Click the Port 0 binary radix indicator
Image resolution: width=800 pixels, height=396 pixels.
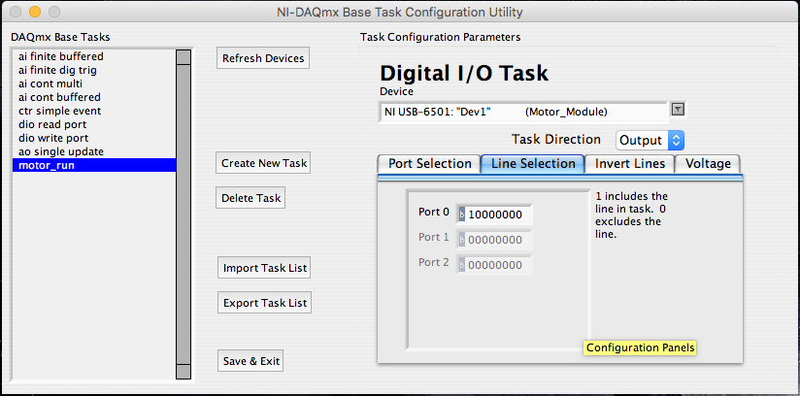[461, 214]
